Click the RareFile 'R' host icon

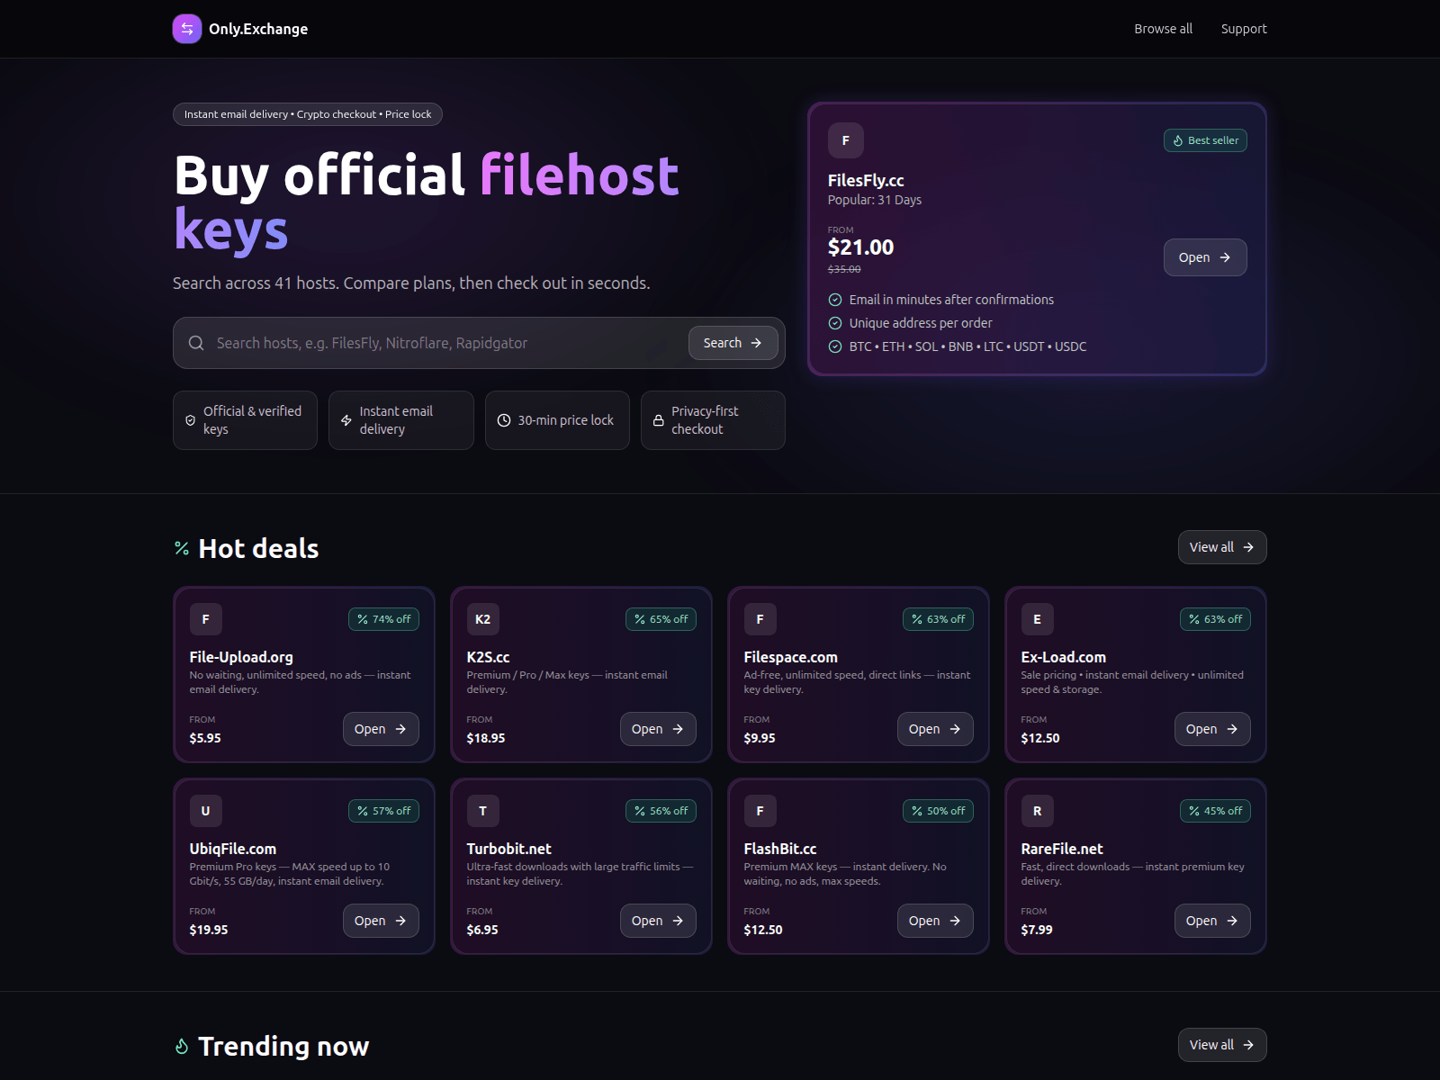[x=1037, y=811]
